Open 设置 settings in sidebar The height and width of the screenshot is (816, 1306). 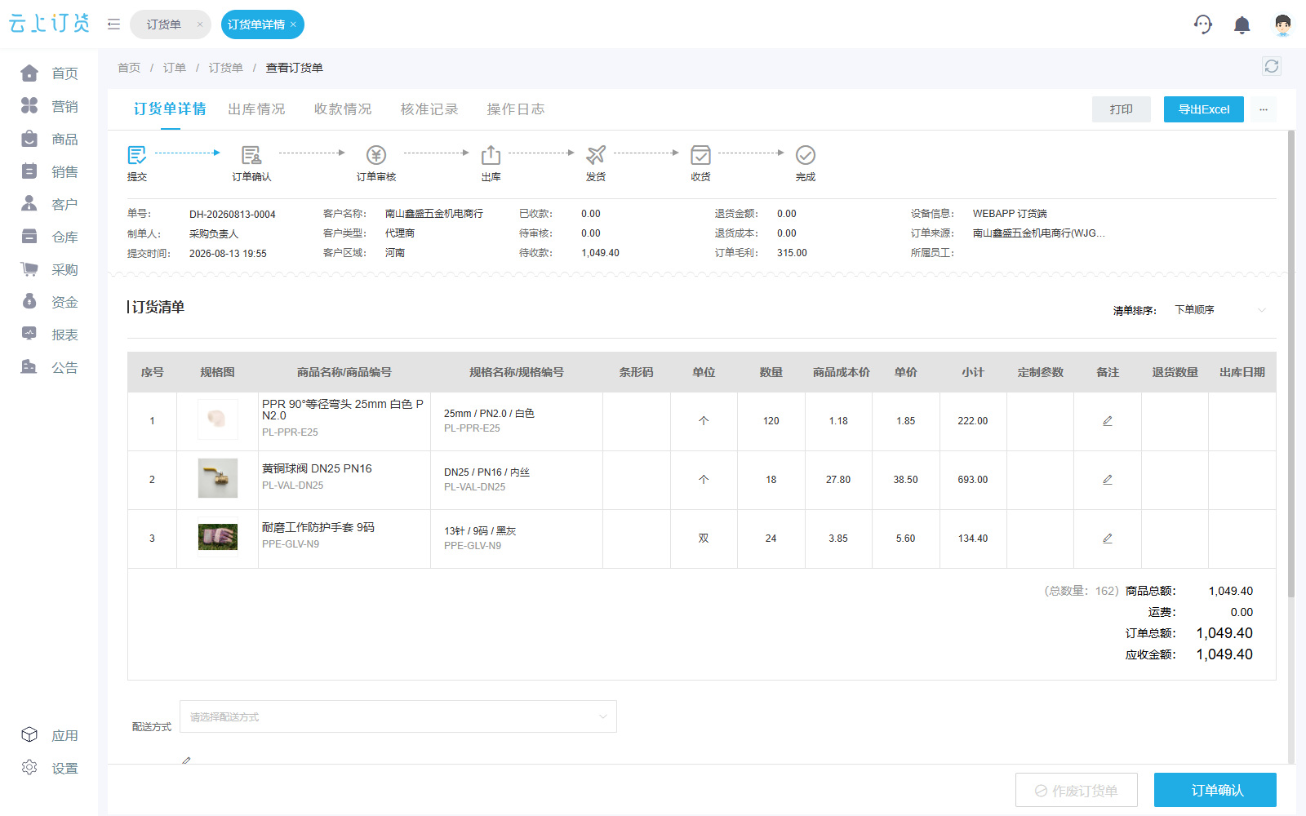[x=50, y=768]
